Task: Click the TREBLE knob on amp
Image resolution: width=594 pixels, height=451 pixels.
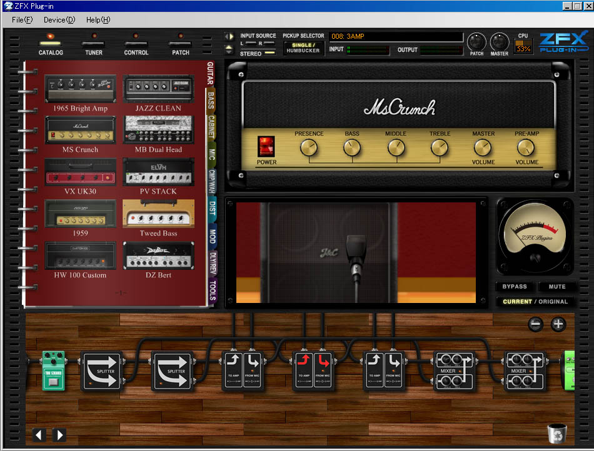Action: [440, 147]
